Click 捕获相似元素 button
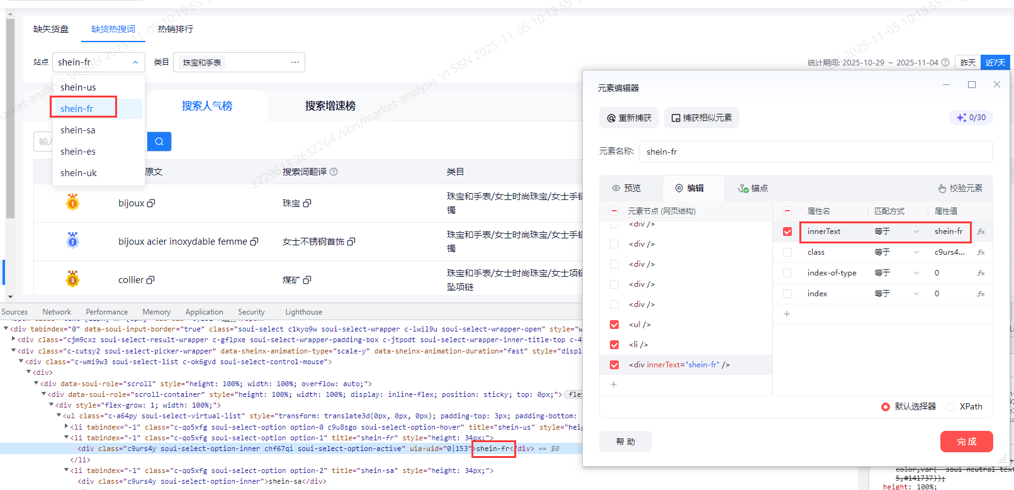The image size is (1014, 490). click(x=701, y=118)
